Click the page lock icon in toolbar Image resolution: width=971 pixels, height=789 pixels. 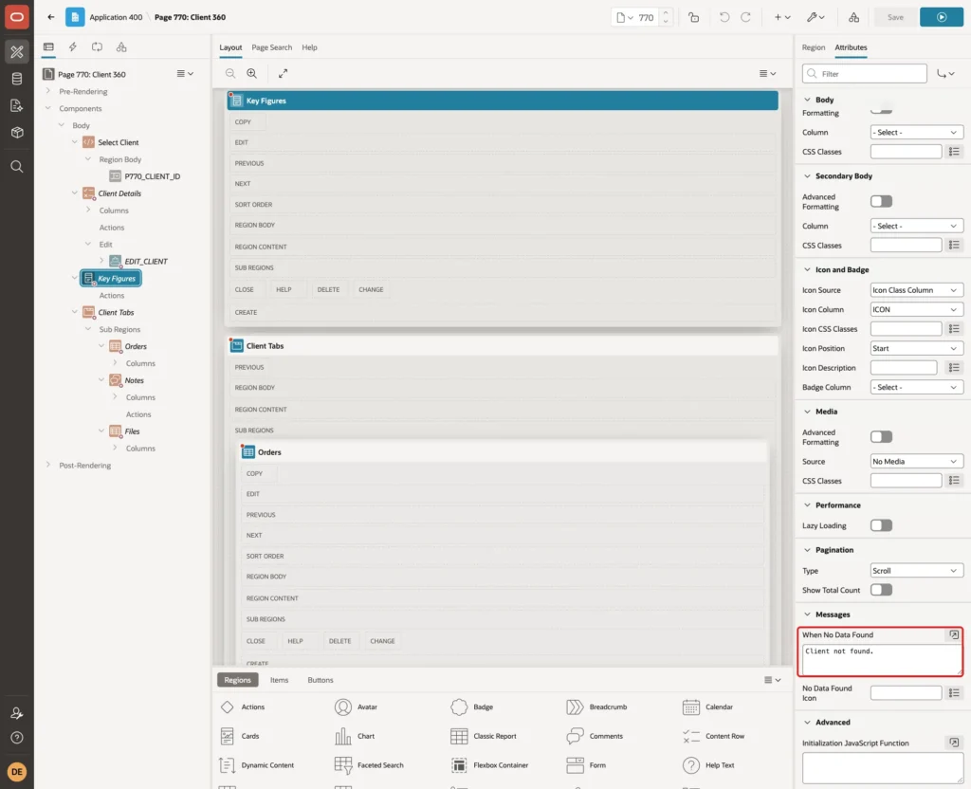point(693,17)
